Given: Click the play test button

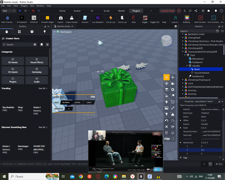Looking at the screenshot, I should point(20,11).
